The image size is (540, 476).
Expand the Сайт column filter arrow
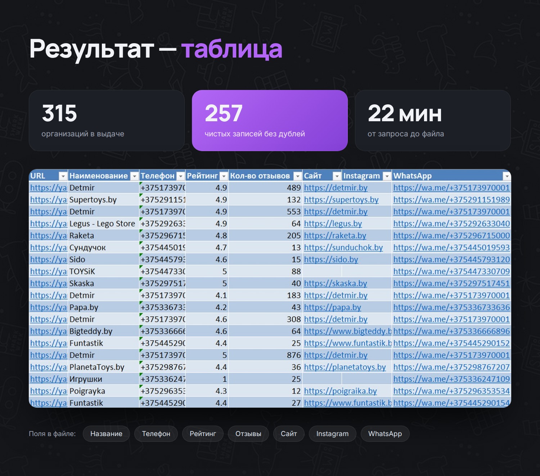(337, 176)
